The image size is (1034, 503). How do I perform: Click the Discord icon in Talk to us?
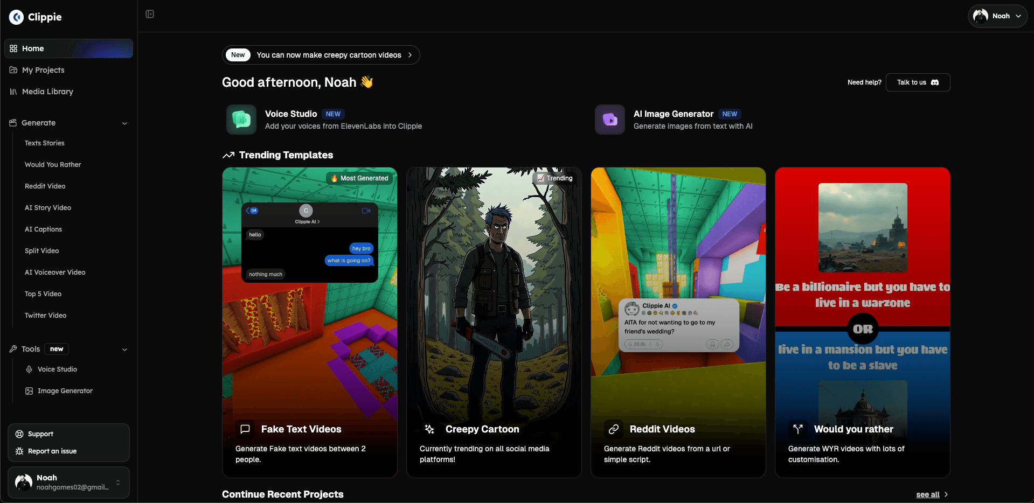[935, 82]
